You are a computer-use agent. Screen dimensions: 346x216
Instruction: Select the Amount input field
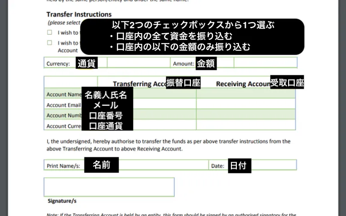(x=266, y=63)
